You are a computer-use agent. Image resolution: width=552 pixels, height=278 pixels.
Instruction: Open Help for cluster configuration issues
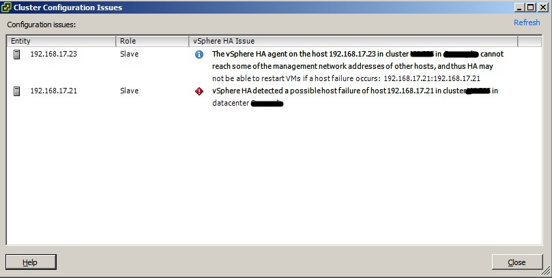(30, 262)
